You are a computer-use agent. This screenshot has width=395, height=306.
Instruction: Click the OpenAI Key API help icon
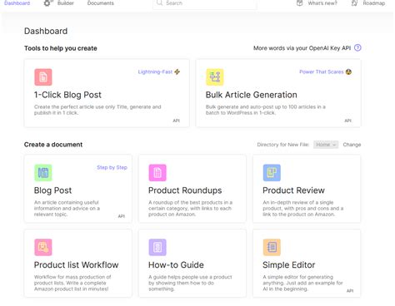click(357, 47)
